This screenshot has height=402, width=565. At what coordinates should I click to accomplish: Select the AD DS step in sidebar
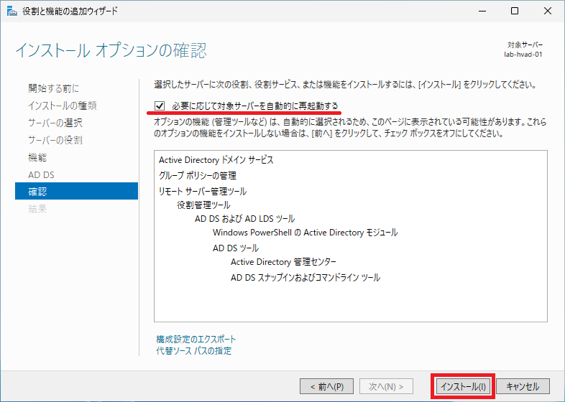tap(41, 175)
